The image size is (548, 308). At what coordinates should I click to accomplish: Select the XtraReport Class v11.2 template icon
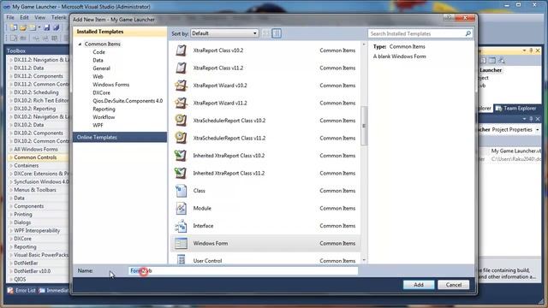(x=181, y=68)
